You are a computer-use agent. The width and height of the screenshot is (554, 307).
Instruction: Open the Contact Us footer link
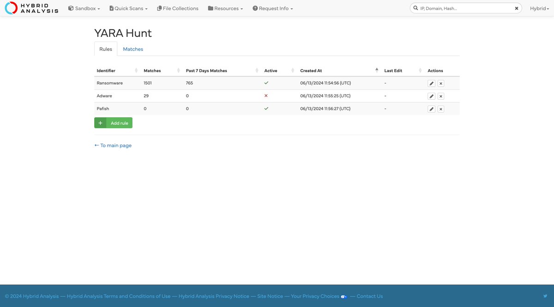coord(370,296)
